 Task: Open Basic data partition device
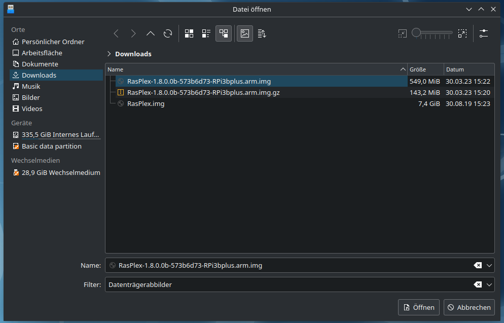pos(56,146)
